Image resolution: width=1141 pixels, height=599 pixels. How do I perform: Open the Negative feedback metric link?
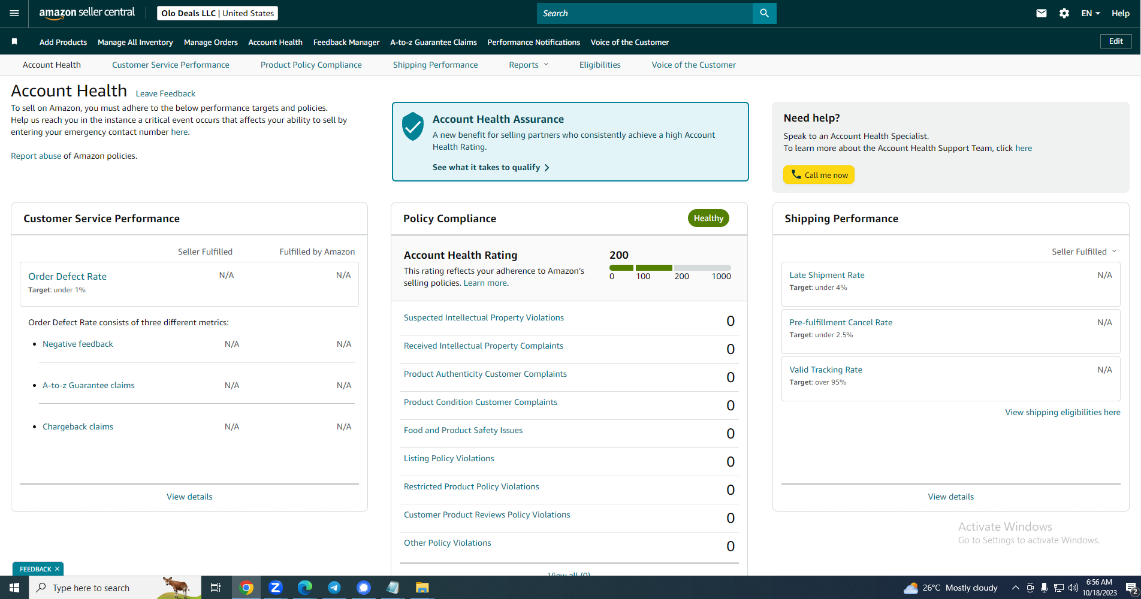(78, 344)
